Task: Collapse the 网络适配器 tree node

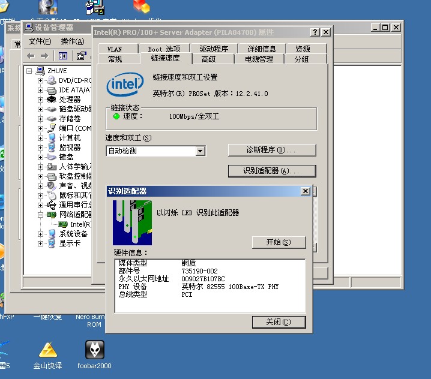Action: pyautogui.click(x=41, y=215)
